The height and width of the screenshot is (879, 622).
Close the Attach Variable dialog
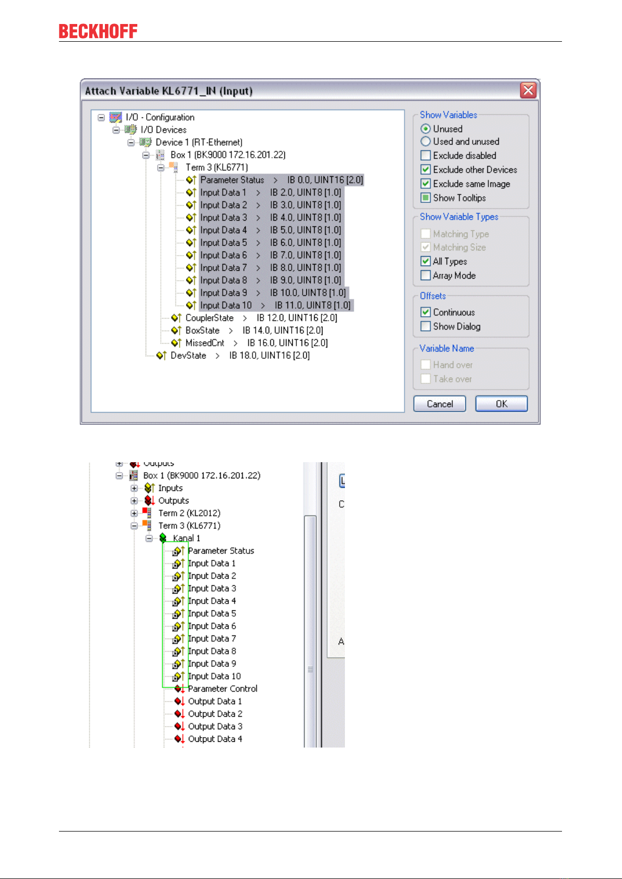528,90
